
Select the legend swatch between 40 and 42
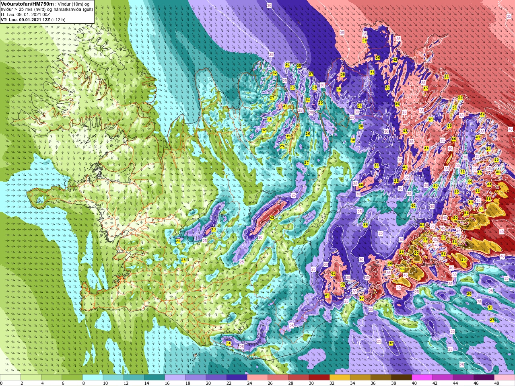click(x=422, y=378)
